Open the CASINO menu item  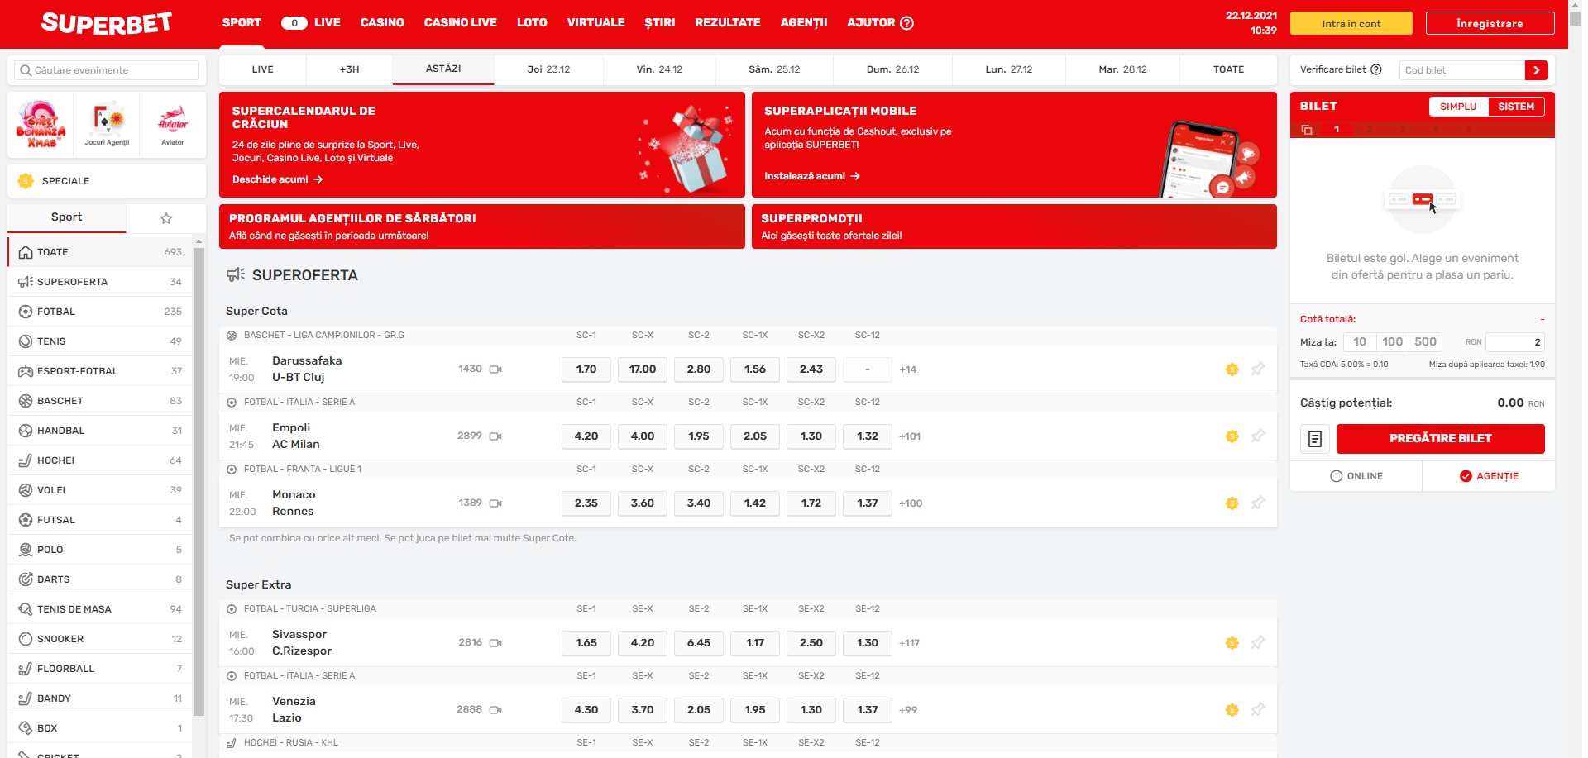[382, 23]
